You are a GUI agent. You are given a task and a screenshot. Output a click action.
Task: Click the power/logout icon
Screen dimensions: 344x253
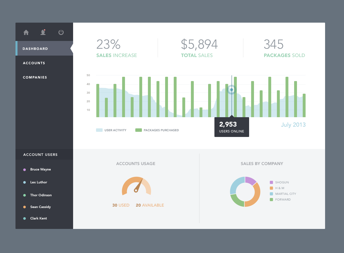(x=61, y=32)
